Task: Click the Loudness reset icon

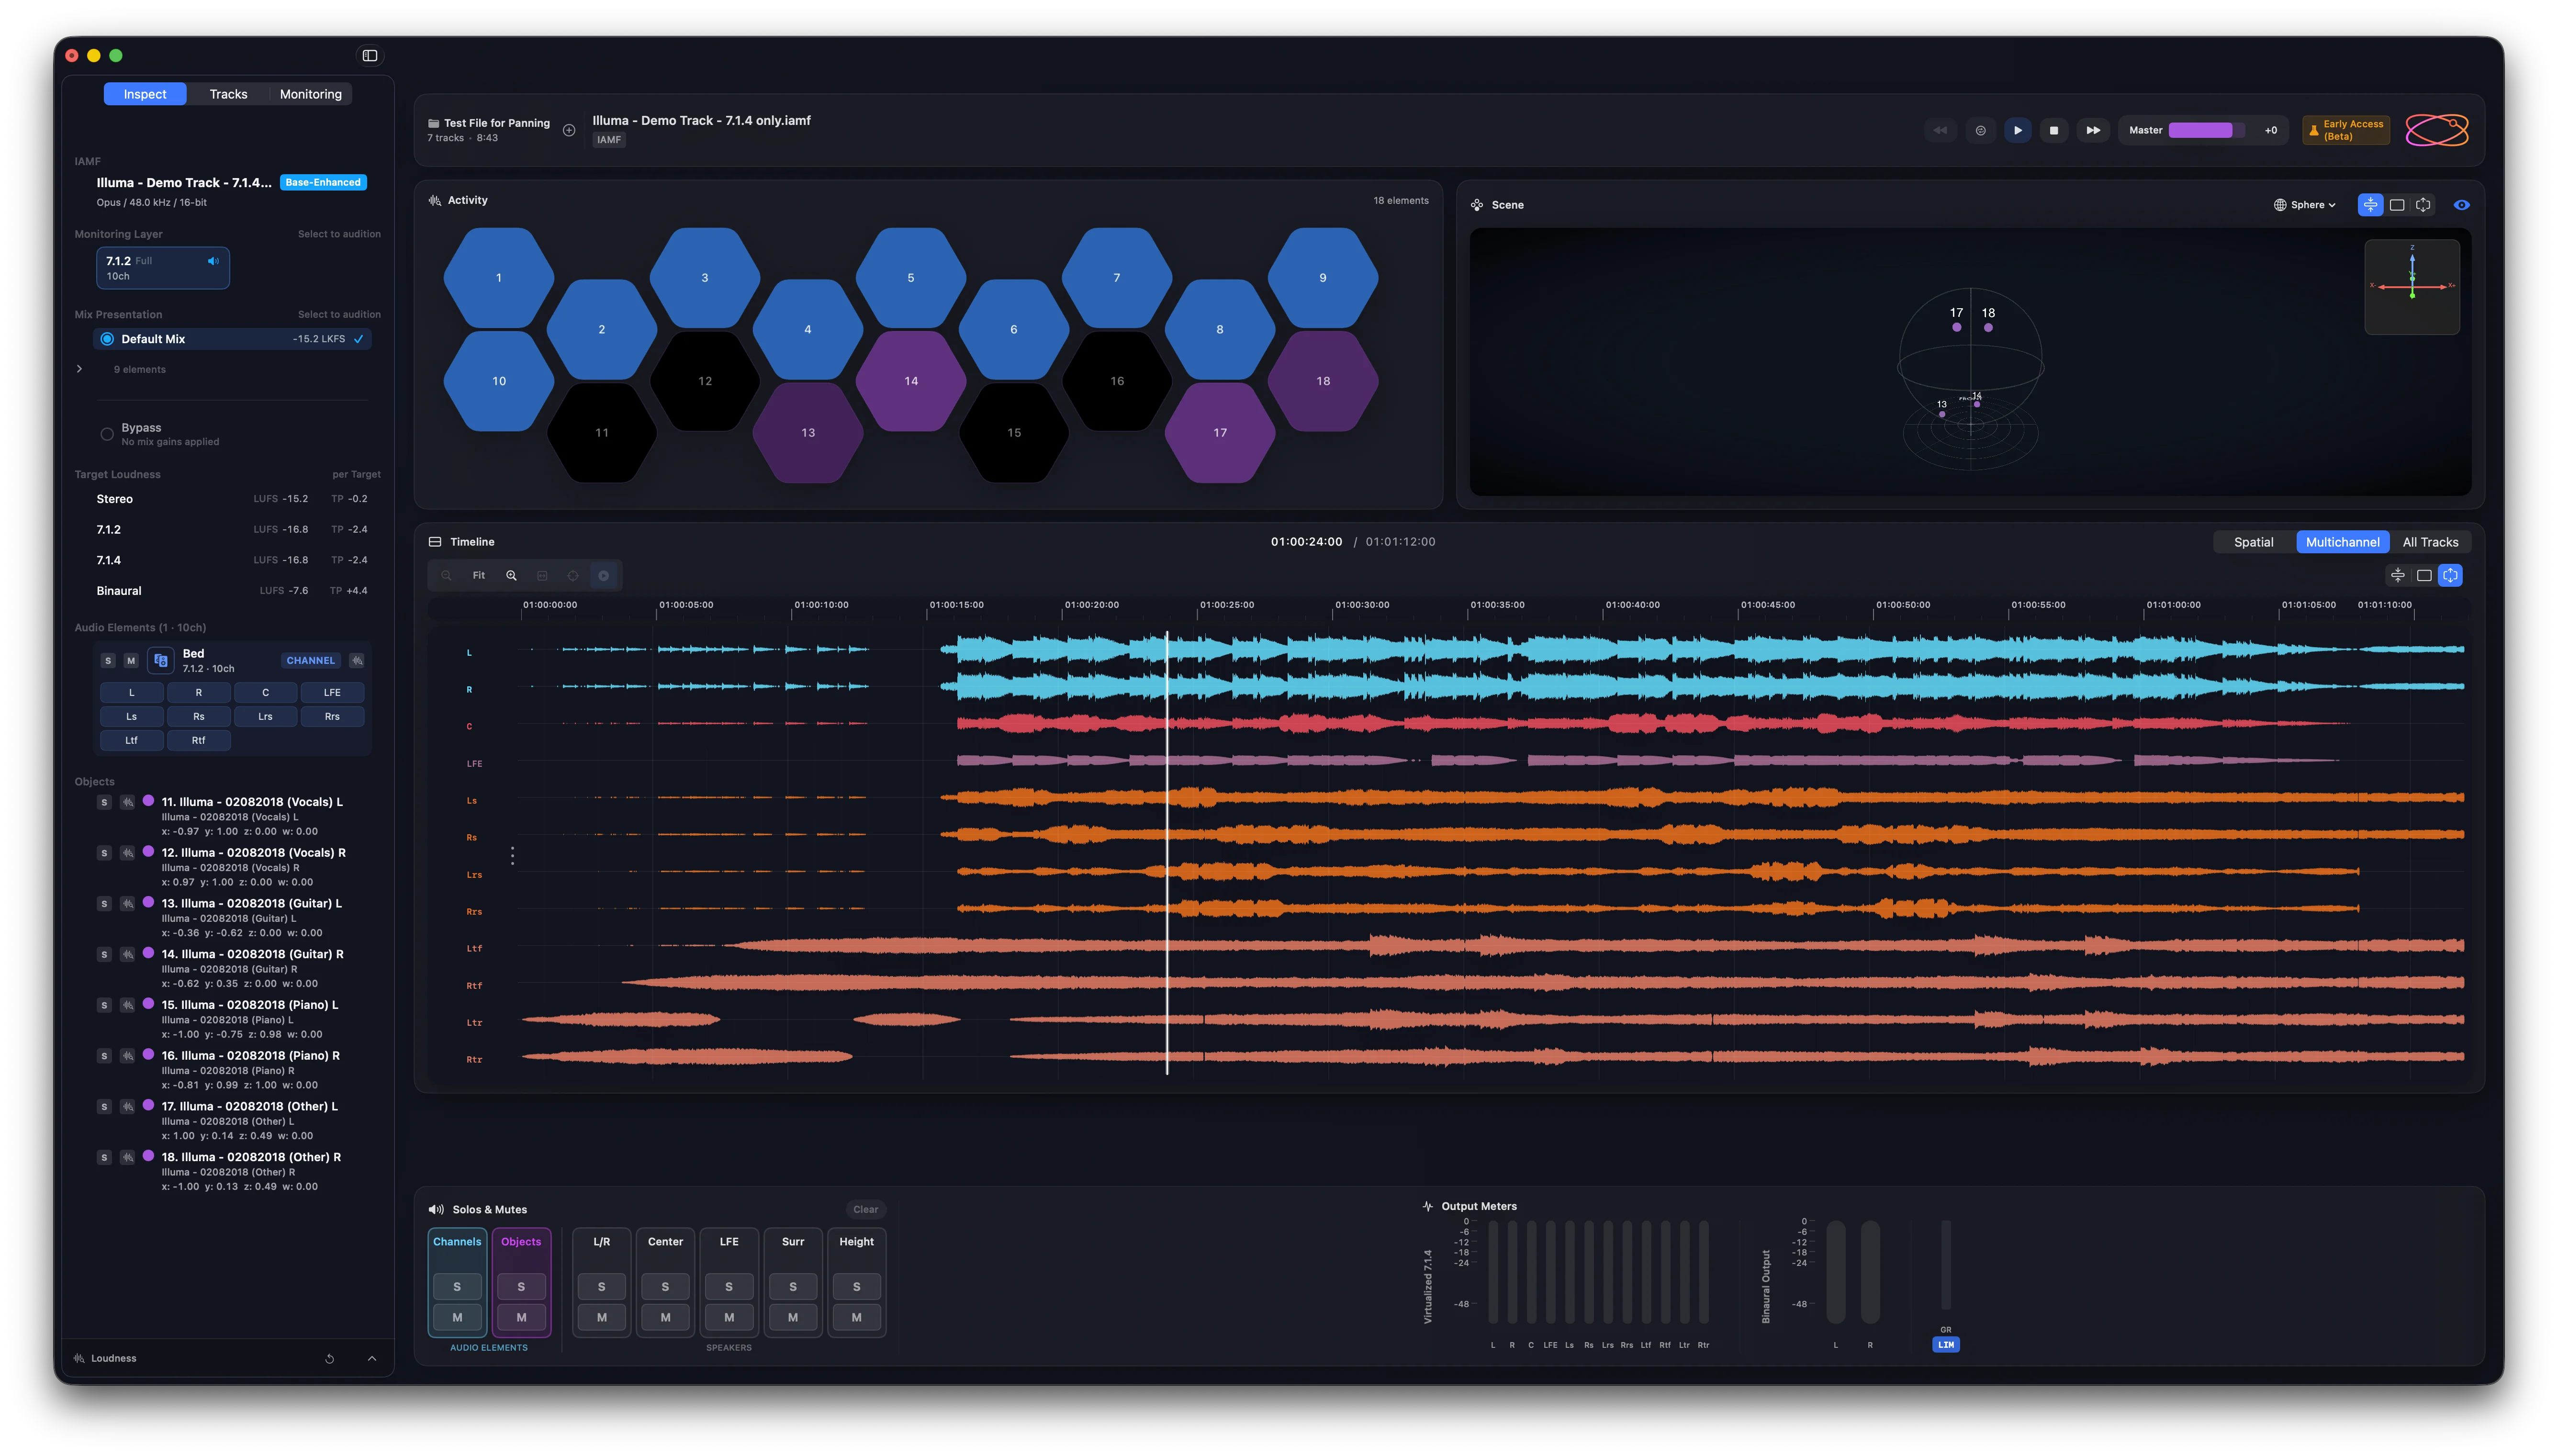Action: pos(329,1359)
